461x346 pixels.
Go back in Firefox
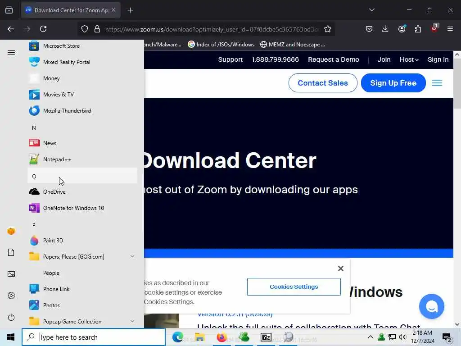pos(11,29)
